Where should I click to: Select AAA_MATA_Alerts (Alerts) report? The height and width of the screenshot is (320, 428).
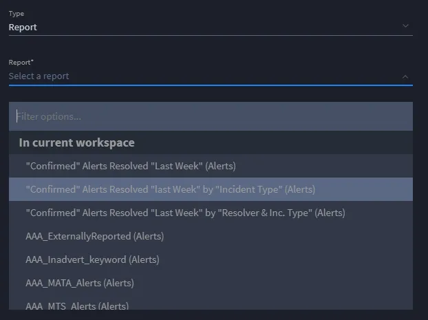click(211, 283)
